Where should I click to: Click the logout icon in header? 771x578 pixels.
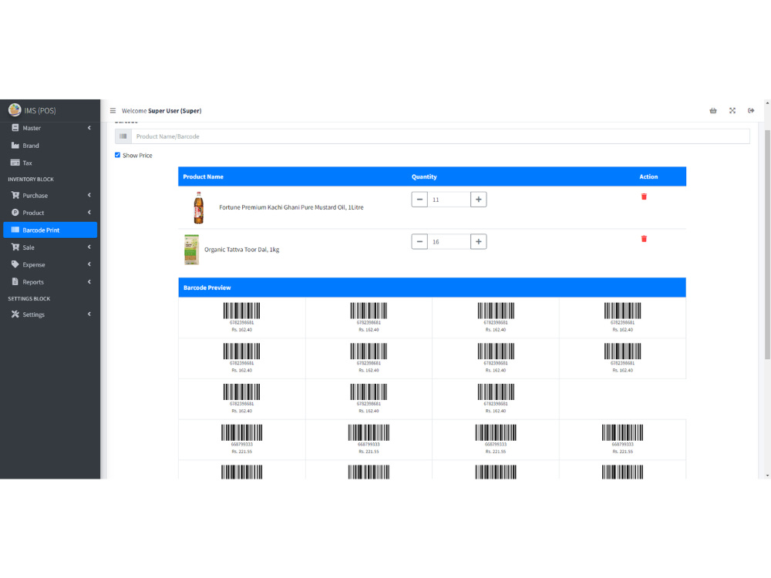[751, 110]
